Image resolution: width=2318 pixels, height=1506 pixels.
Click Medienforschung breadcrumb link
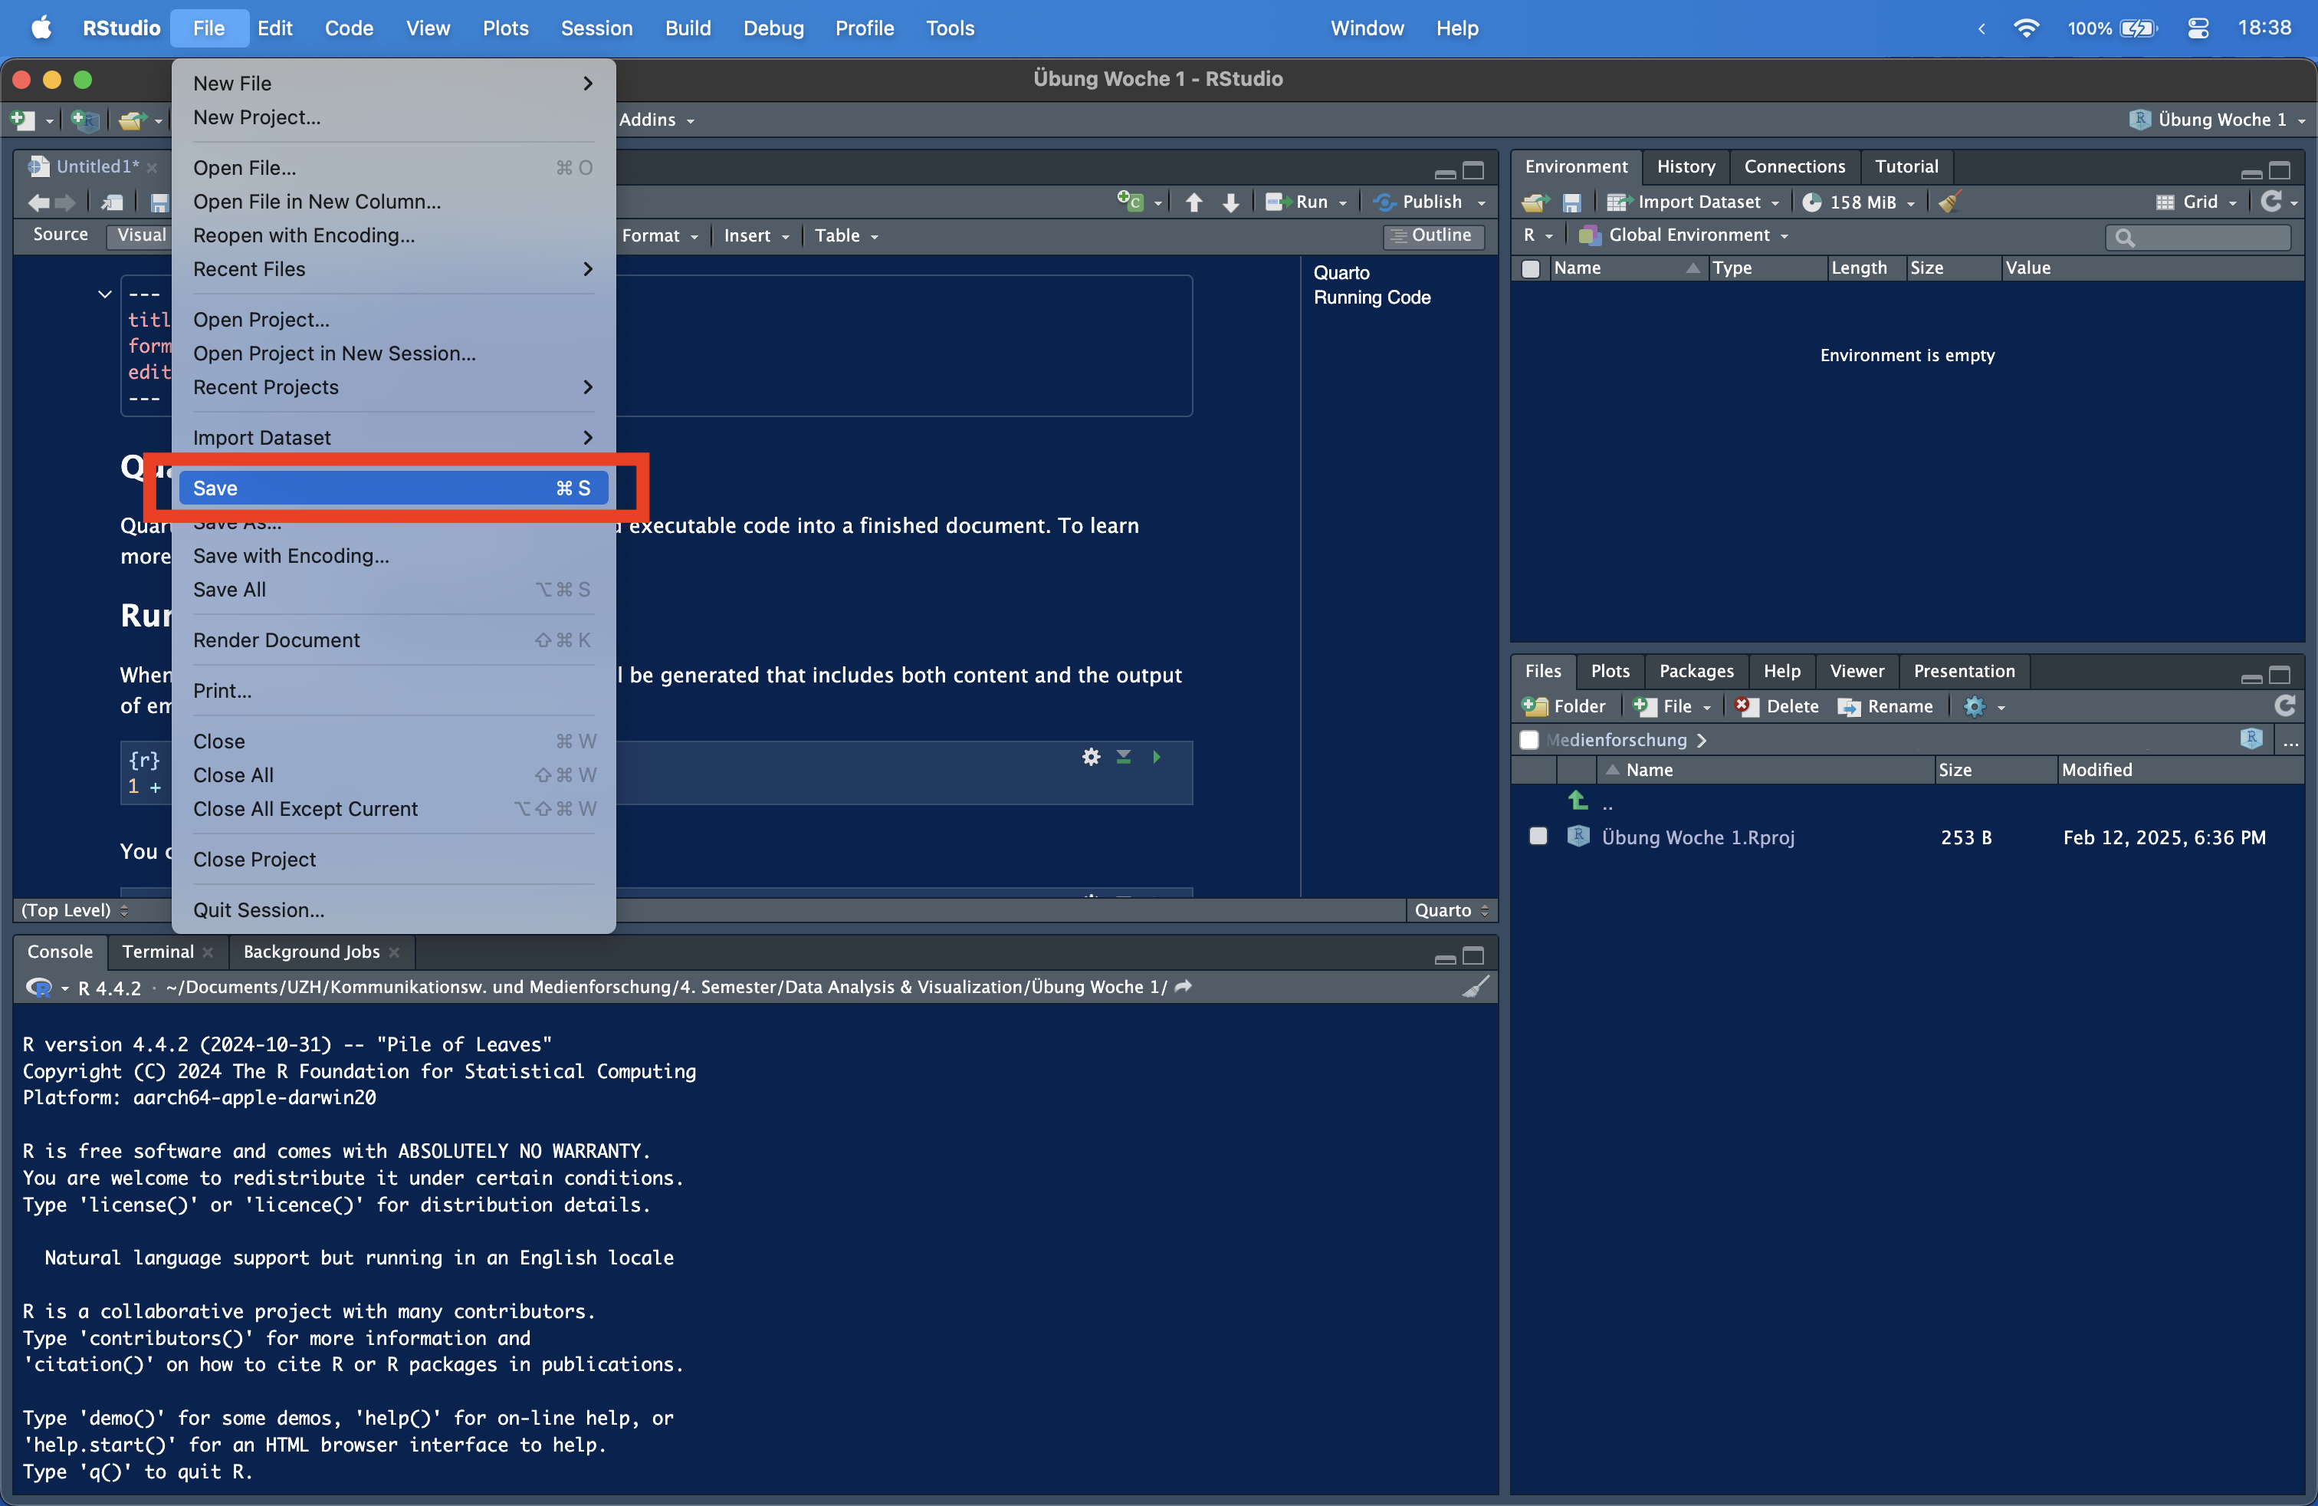(x=1617, y=739)
